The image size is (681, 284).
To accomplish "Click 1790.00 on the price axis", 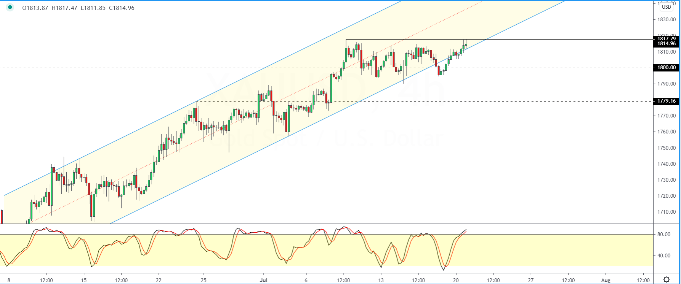I will click(x=667, y=84).
